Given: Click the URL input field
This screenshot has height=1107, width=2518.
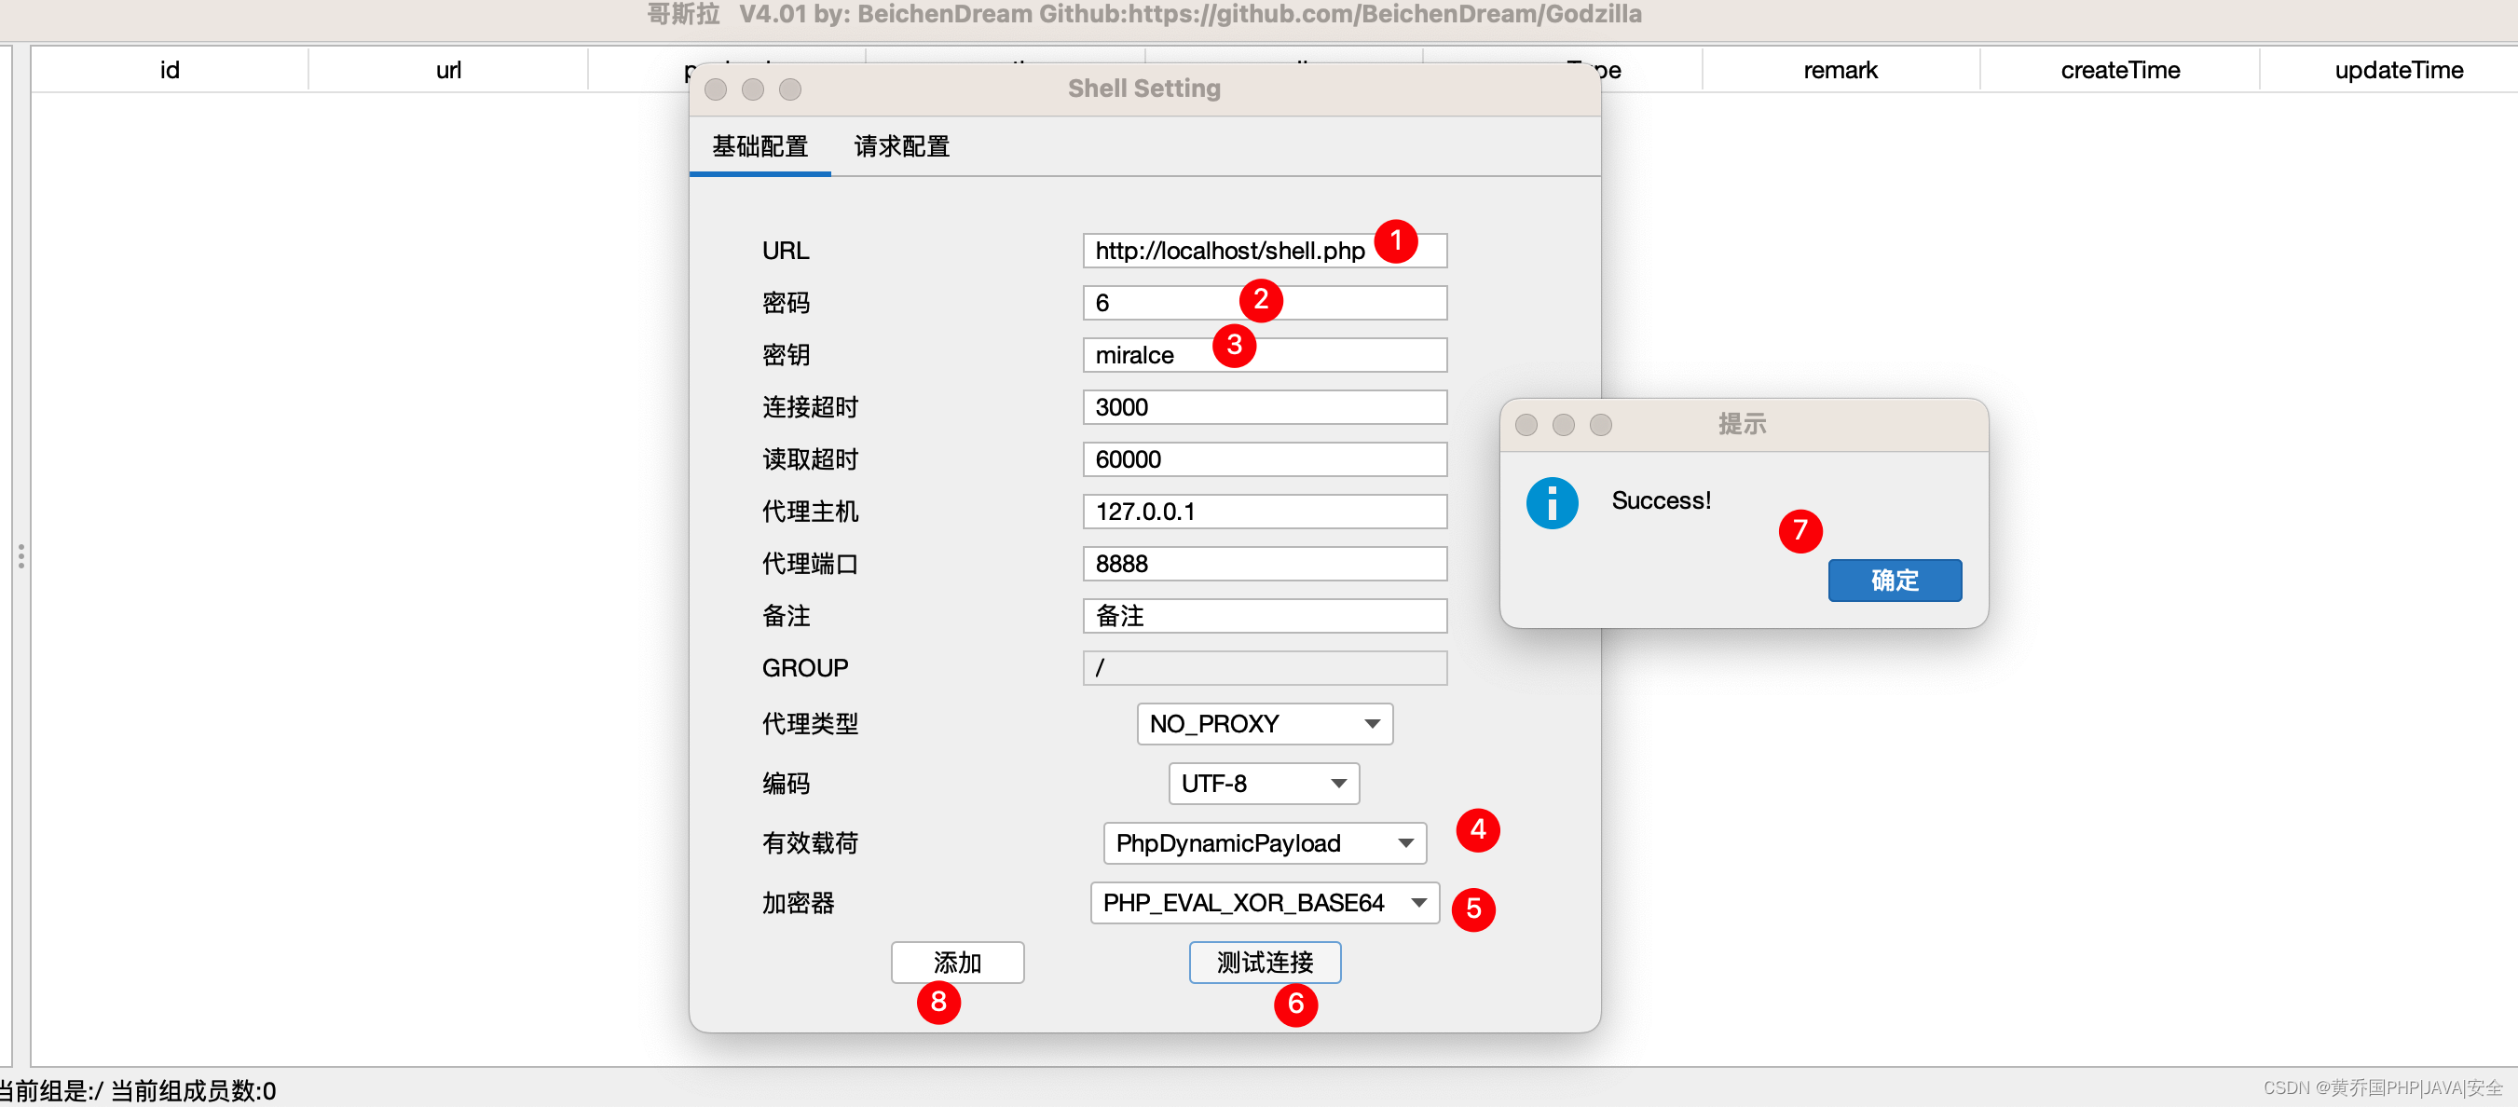Looking at the screenshot, I should pyautogui.click(x=1264, y=250).
